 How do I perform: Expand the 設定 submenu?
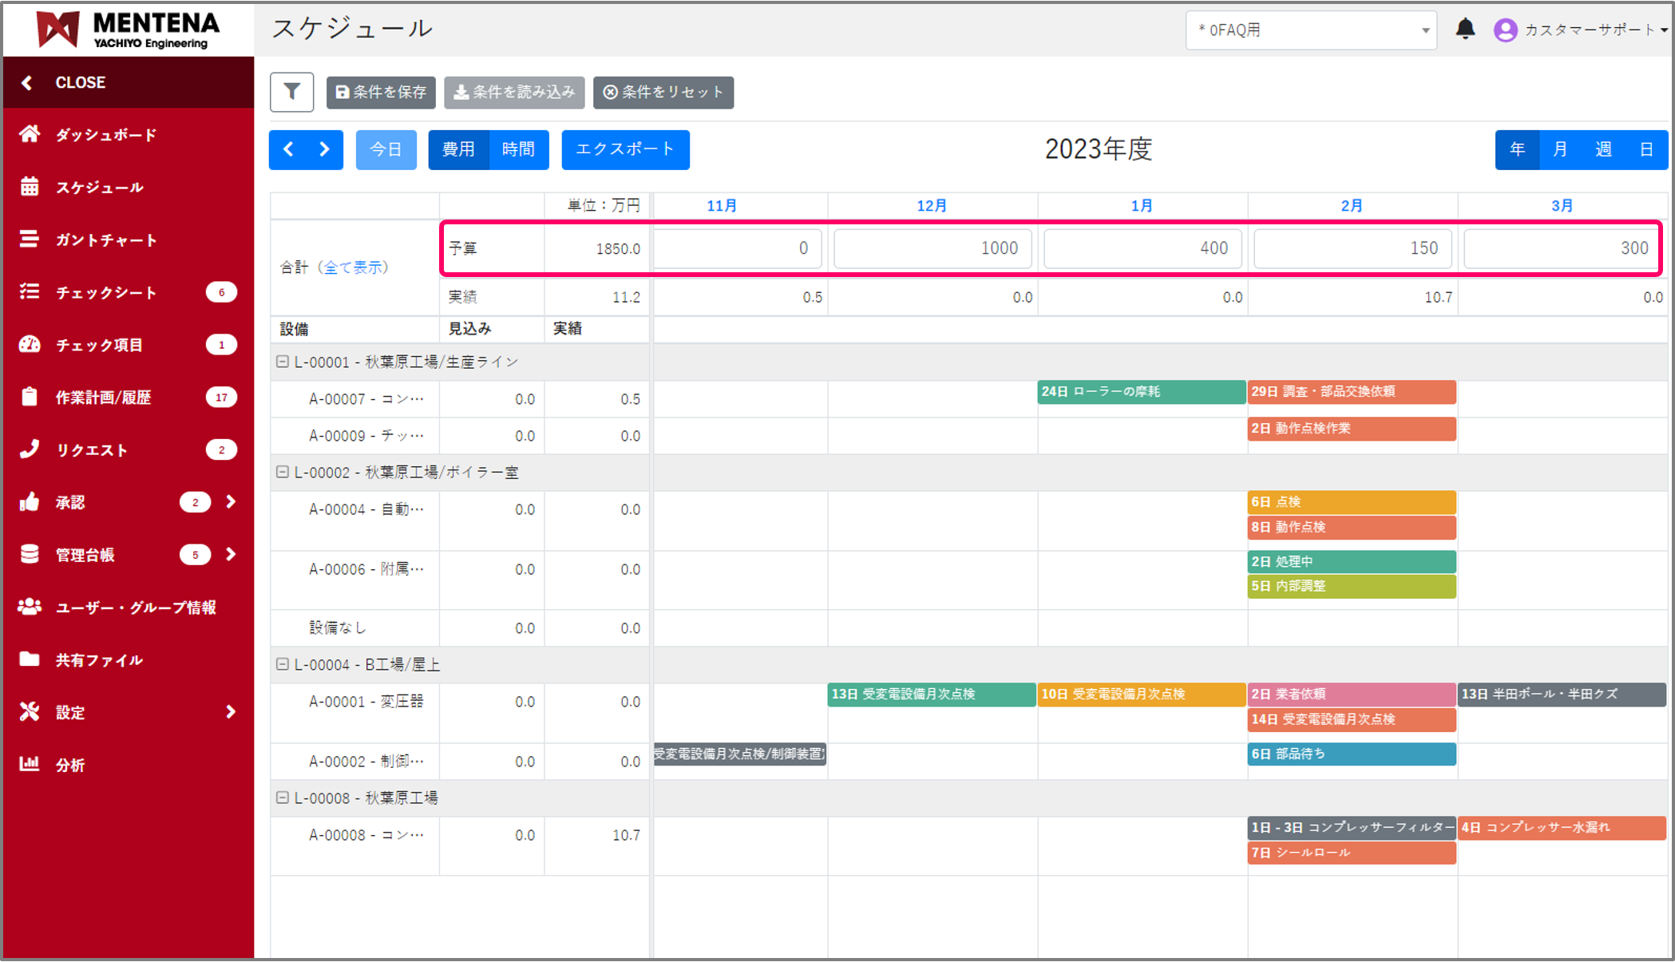[x=231, y=711]
